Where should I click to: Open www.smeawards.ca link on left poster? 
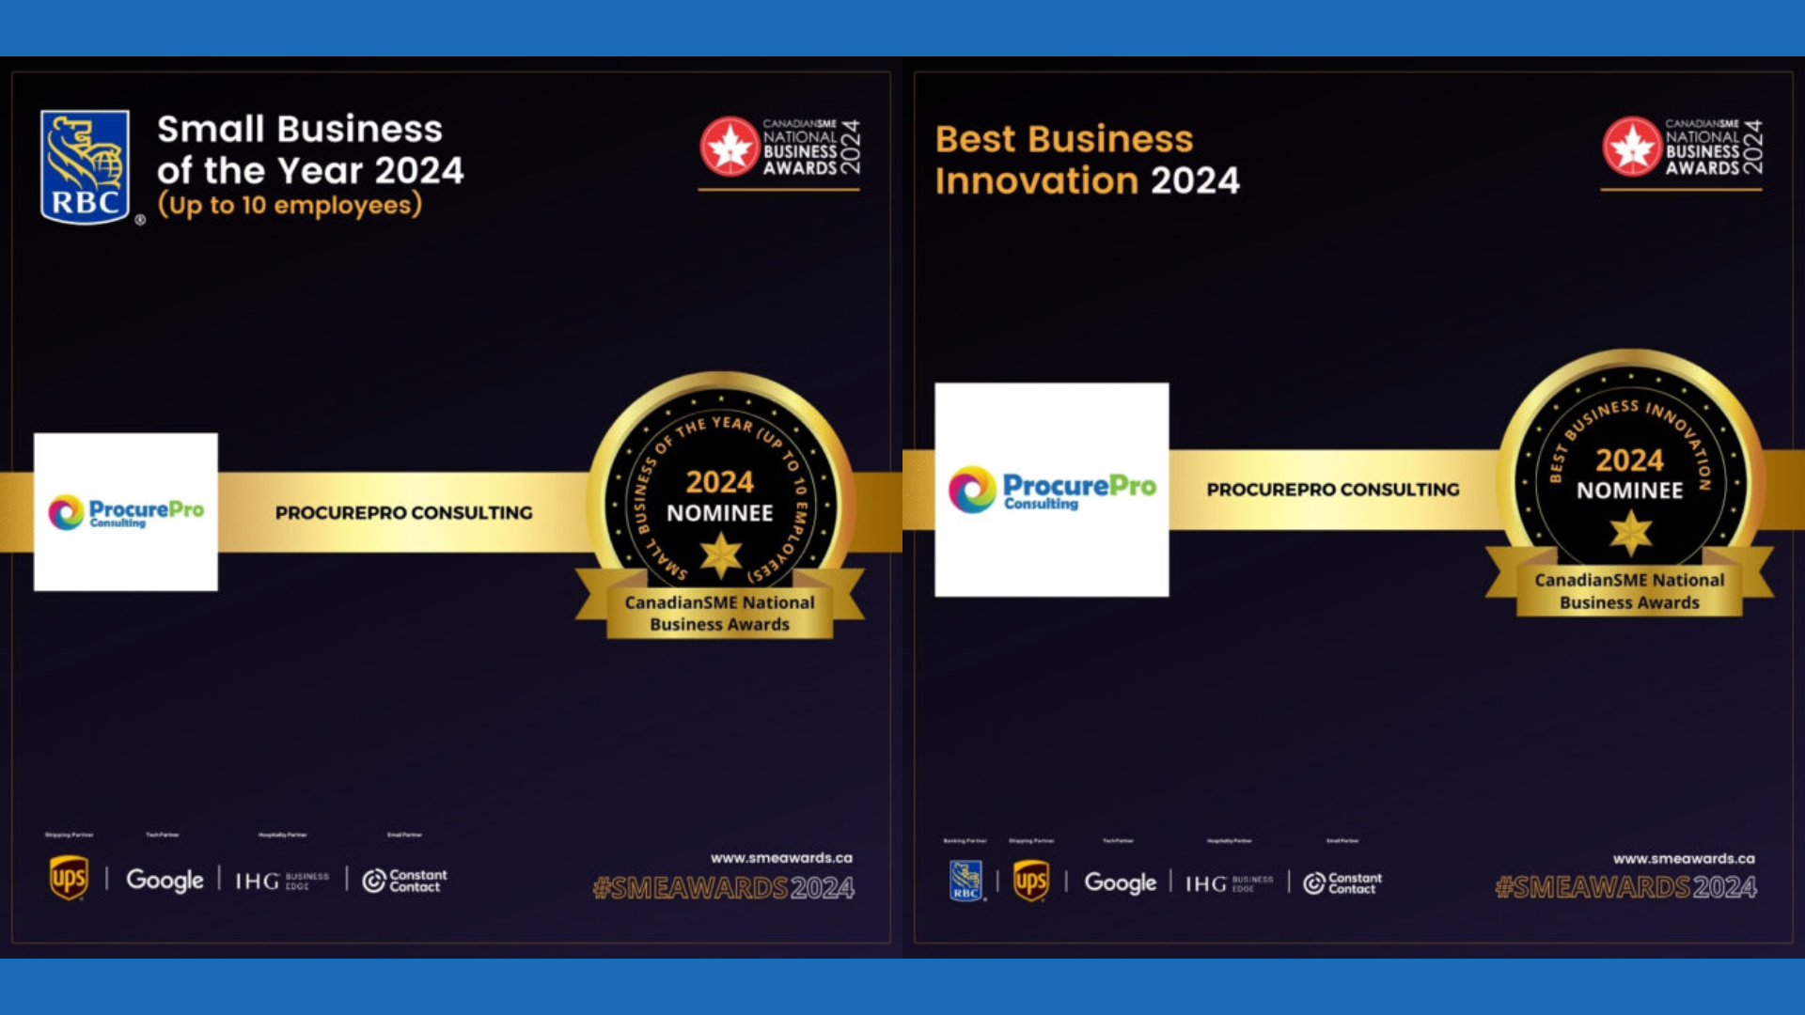click(781, 858)
